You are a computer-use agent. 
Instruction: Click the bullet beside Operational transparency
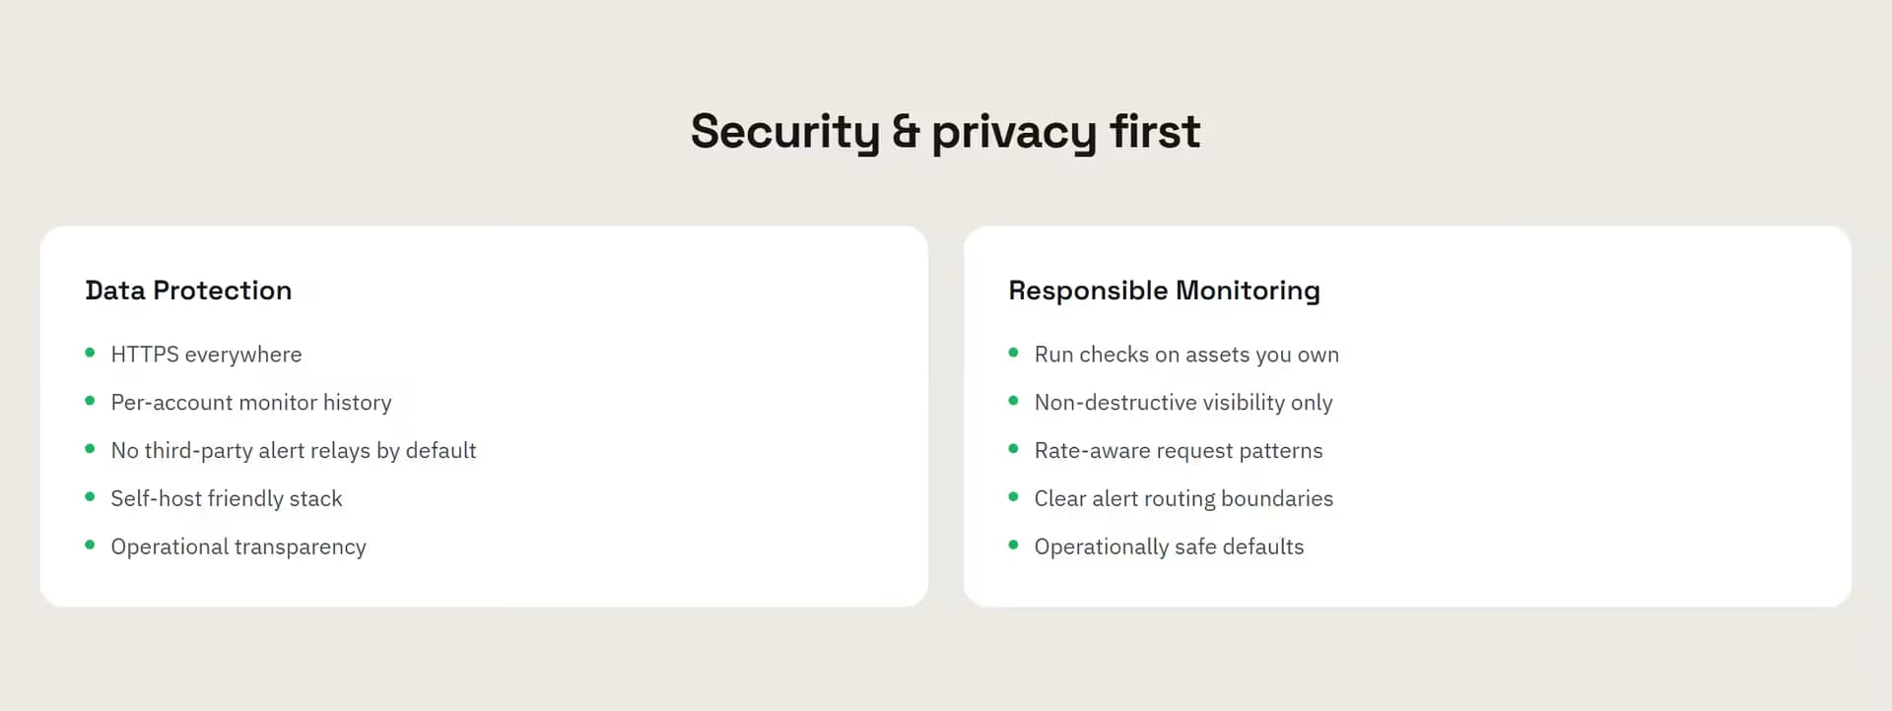(90, 545)
